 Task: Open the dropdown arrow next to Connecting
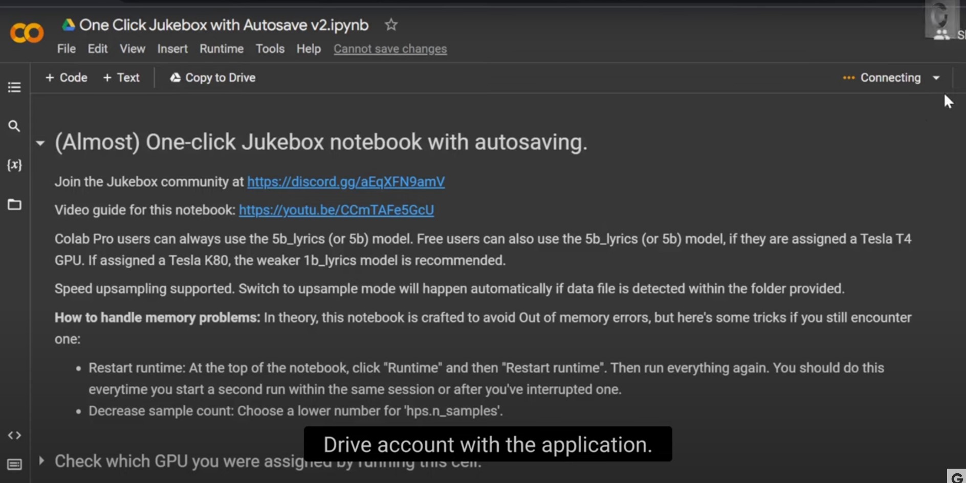point(936,78)
